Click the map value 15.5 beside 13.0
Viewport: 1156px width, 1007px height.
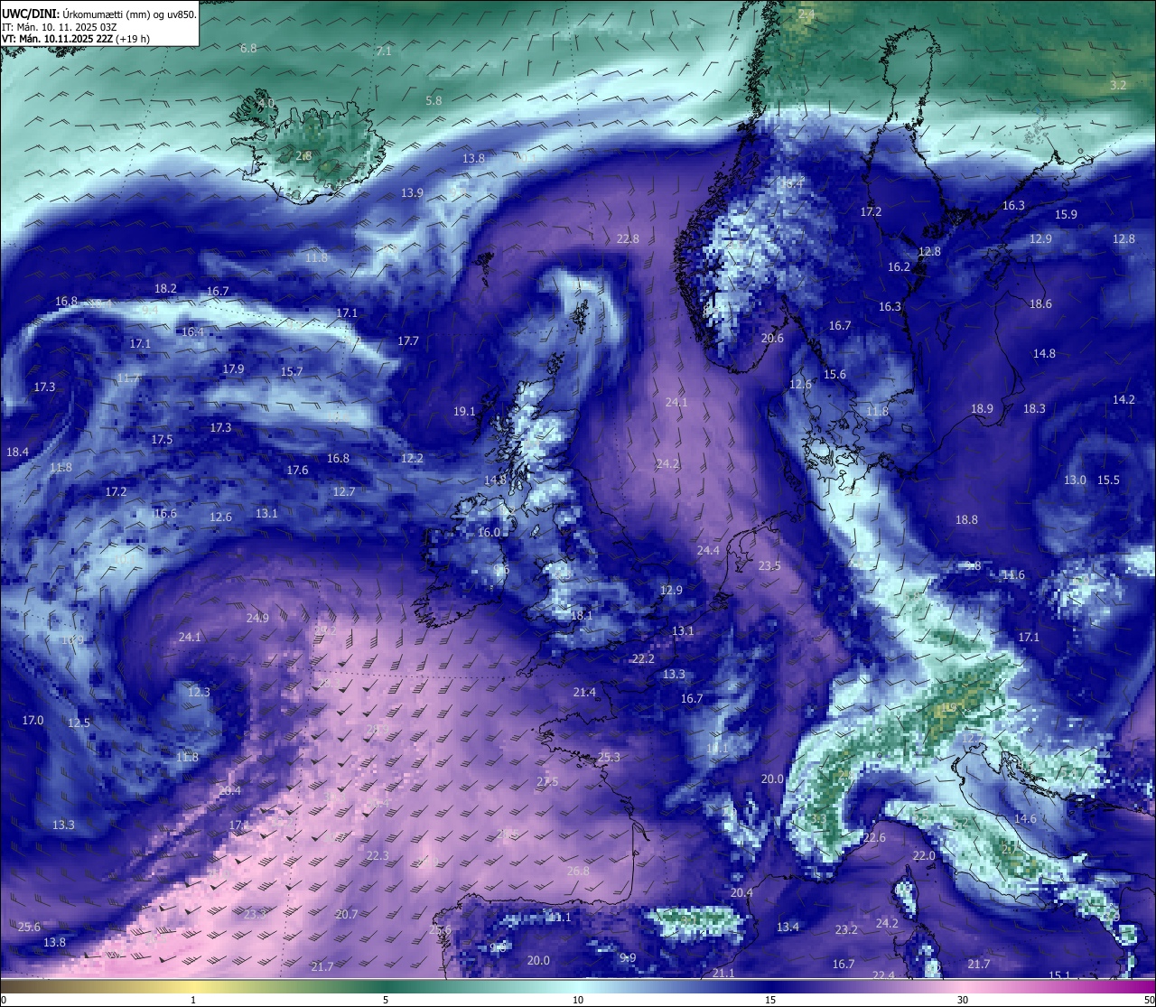pos(1108,480)
